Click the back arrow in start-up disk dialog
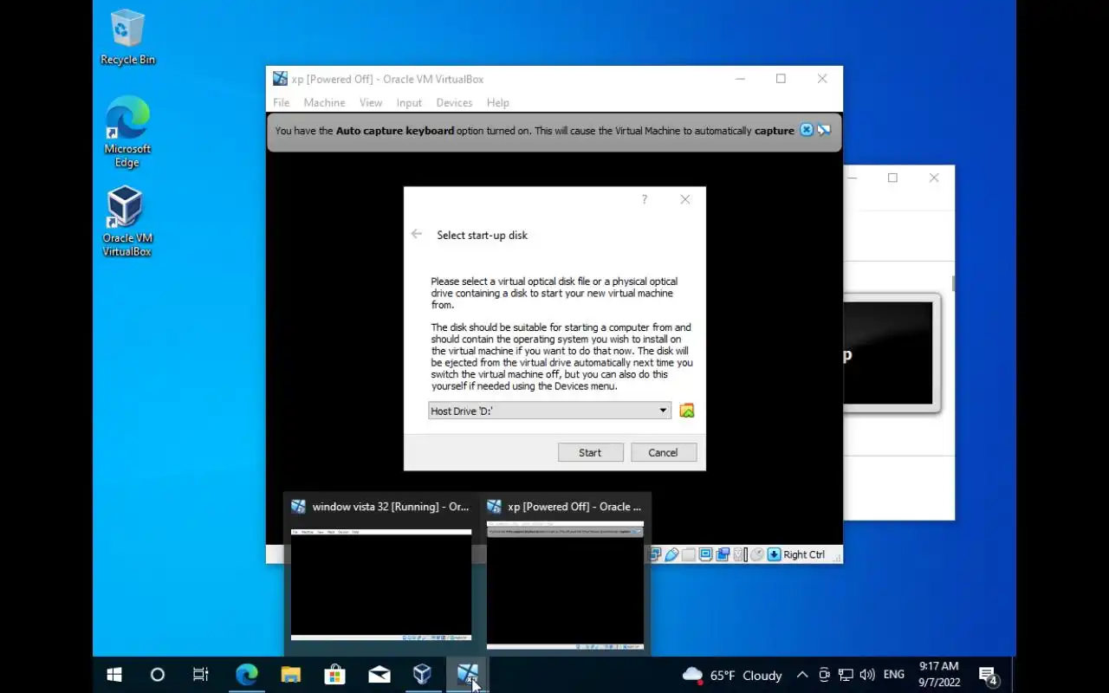Viewport: 1109px width, 693px height. (x=417, y=234)
